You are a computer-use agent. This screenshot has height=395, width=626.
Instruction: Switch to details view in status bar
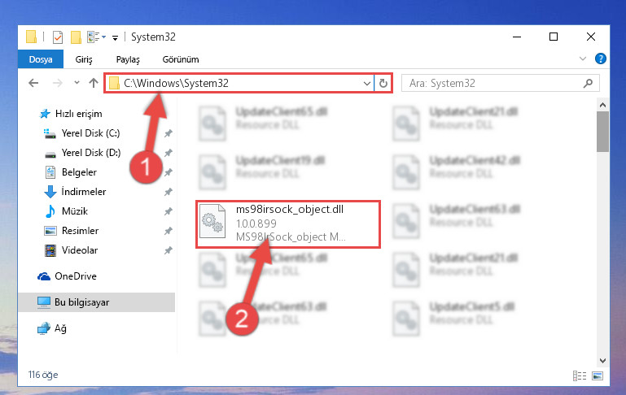(580, 375)
